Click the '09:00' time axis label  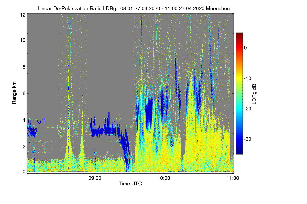(x=95, y=178)
